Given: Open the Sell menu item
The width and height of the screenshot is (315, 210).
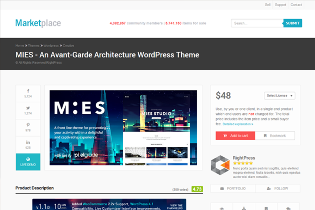Looking at the screenshot, I should click(x=267, y=4).
